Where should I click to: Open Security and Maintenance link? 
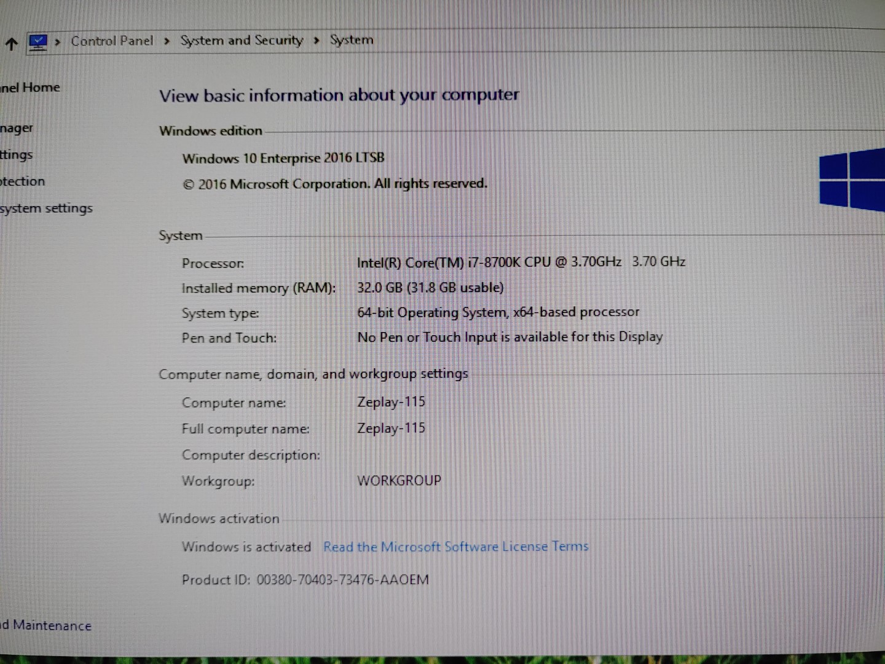pos(46,625)
